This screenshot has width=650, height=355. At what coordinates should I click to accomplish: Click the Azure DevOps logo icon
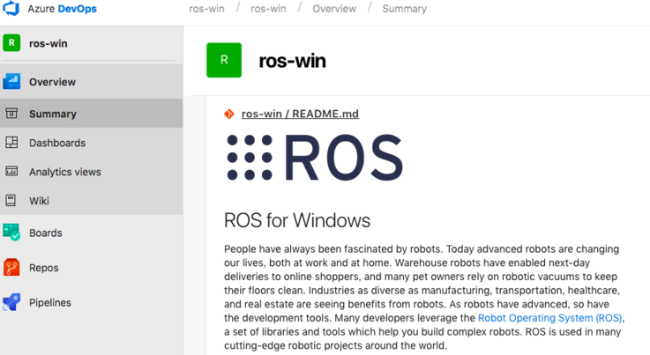(x=11, y=8)
